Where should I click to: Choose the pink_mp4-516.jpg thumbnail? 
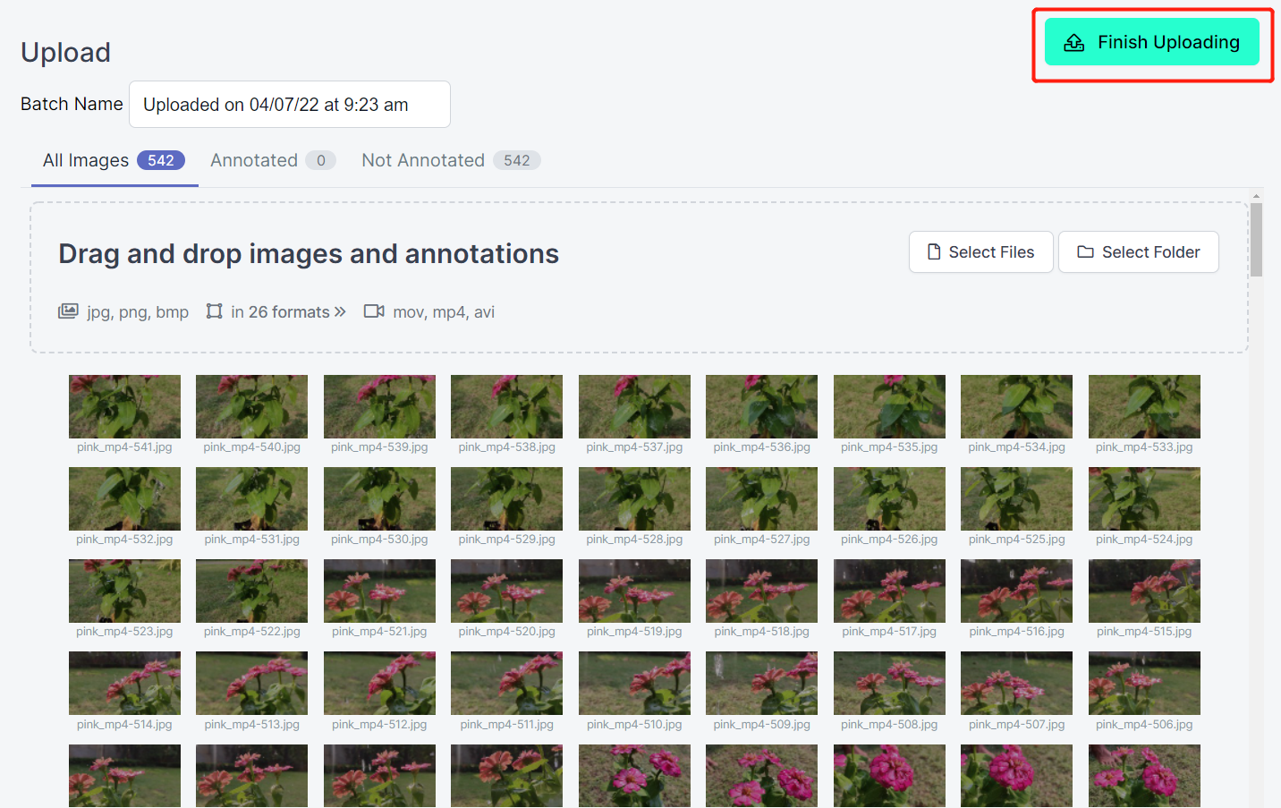point(1017,591)
